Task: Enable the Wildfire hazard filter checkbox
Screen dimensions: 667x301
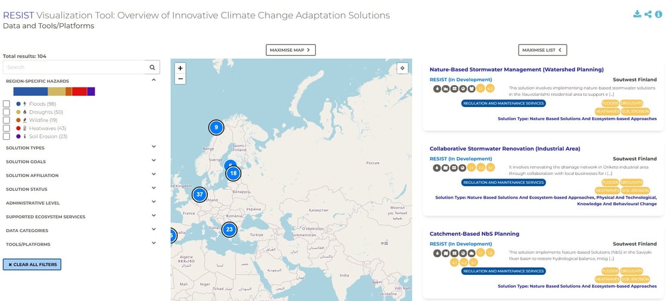Action: [7, 120]
